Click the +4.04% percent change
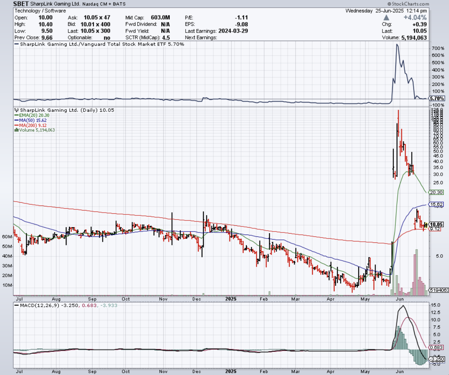Viewport: 449px width, 375px height. [415, 18]
